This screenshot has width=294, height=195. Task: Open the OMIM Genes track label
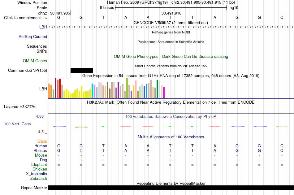[x=35, y=61]
